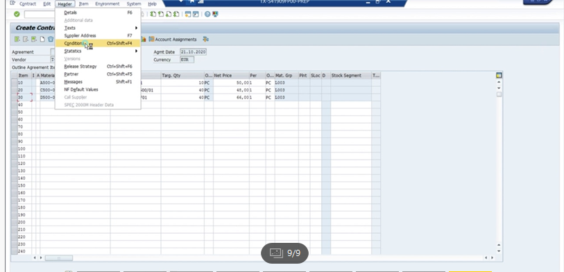Open the Account Assignments button
The image size is (564, 272).
click(x=173, y=40)
